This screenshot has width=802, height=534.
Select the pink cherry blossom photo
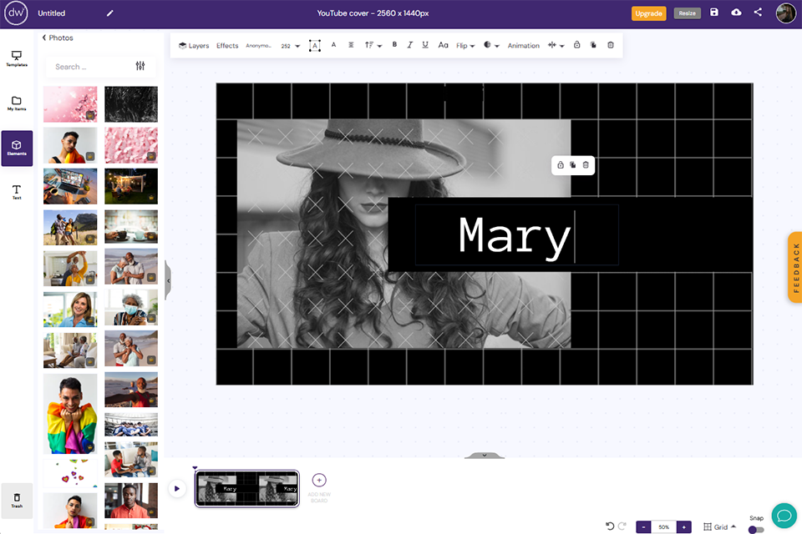70,104
